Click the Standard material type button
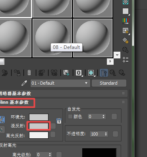The image size is (147, 157). pos(109,83)
